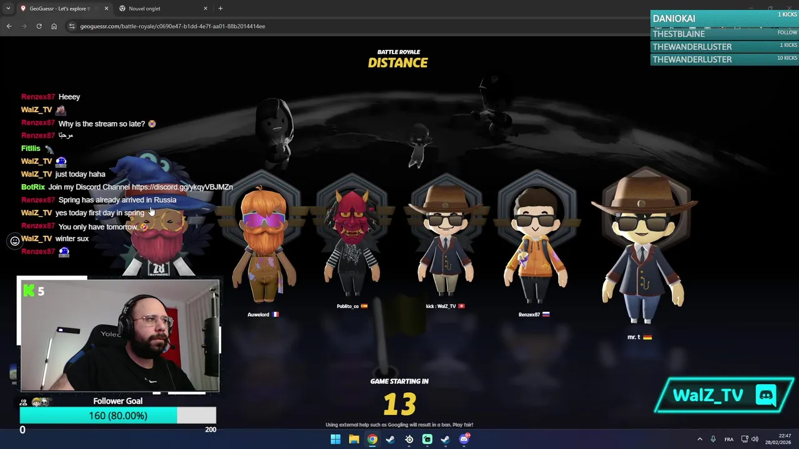Select Auwelord's avatar
Viewport: 799px width, 449px height.
click(263, 243)
